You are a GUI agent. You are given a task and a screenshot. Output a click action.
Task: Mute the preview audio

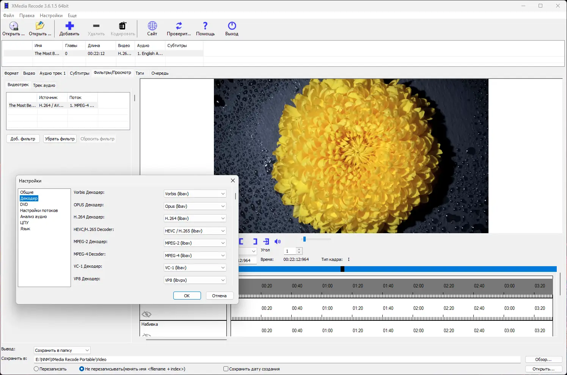[278, 241]
